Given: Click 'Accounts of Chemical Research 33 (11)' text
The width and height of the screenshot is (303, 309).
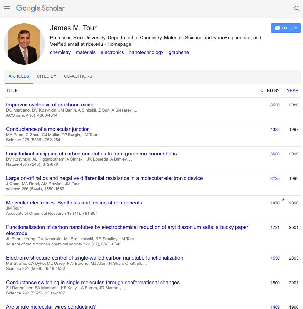Looking at the screenshot, I should pos(52,214).
